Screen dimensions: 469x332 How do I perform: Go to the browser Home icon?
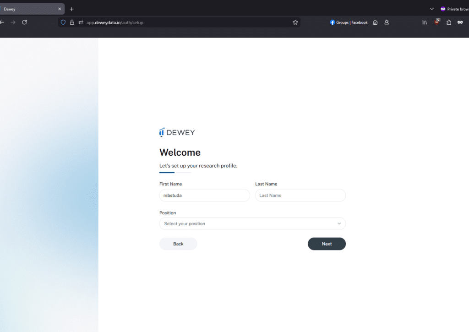(x=375, y=22)
